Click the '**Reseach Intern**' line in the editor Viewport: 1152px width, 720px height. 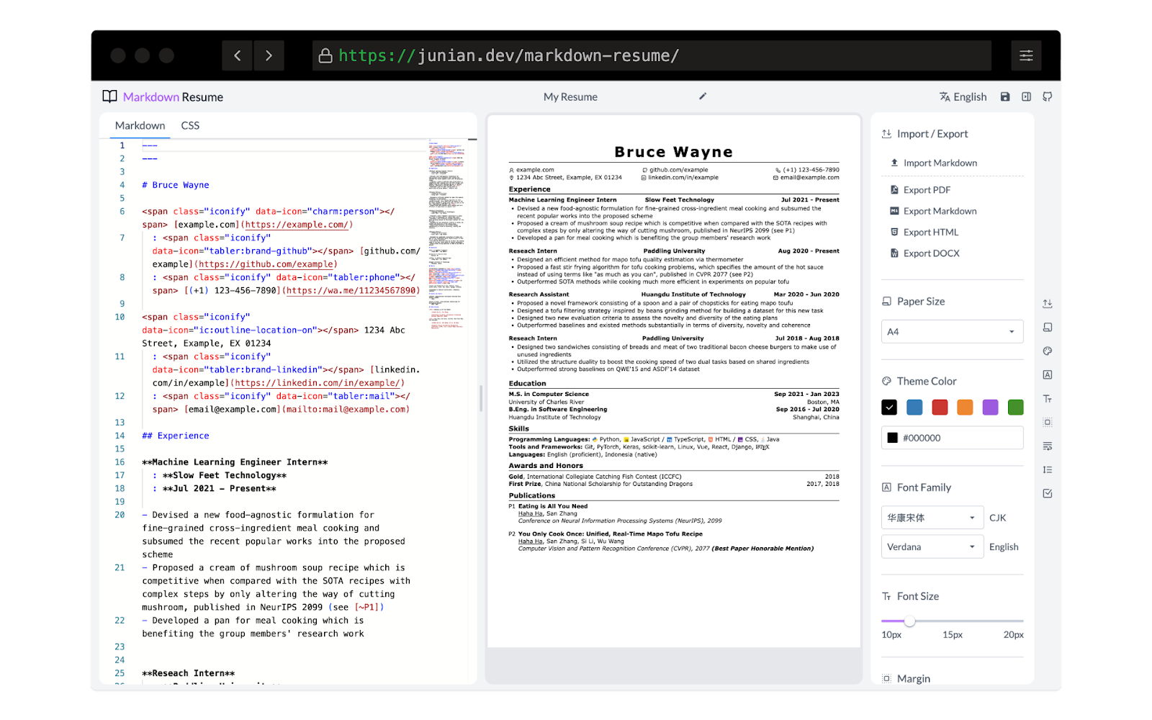pos(189,673)
